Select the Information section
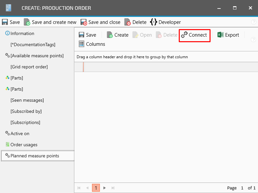This screenshot has width=258, height=193. click(x=22, y=33)
